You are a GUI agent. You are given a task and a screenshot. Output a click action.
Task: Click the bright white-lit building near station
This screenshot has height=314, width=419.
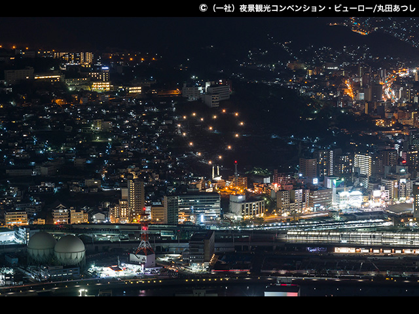347,196
